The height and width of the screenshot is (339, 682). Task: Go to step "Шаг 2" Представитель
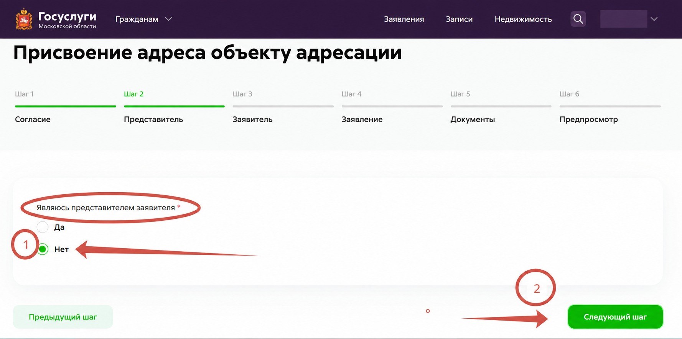click(x=174, y=107)
